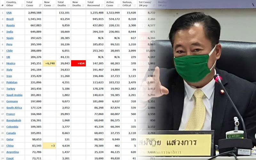Click India serious critical value 8,944
The height and width of the screenshot is (160, 256).
coord(132,32)
